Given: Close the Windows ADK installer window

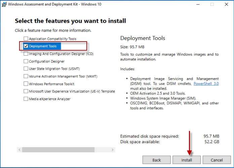Looking at the screenshot, I should [x=226, y=4].
